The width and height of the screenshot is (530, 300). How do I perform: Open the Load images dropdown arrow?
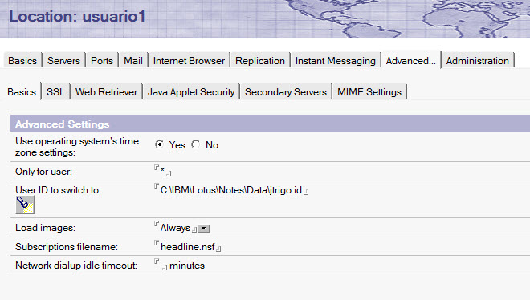pos(203,229)
